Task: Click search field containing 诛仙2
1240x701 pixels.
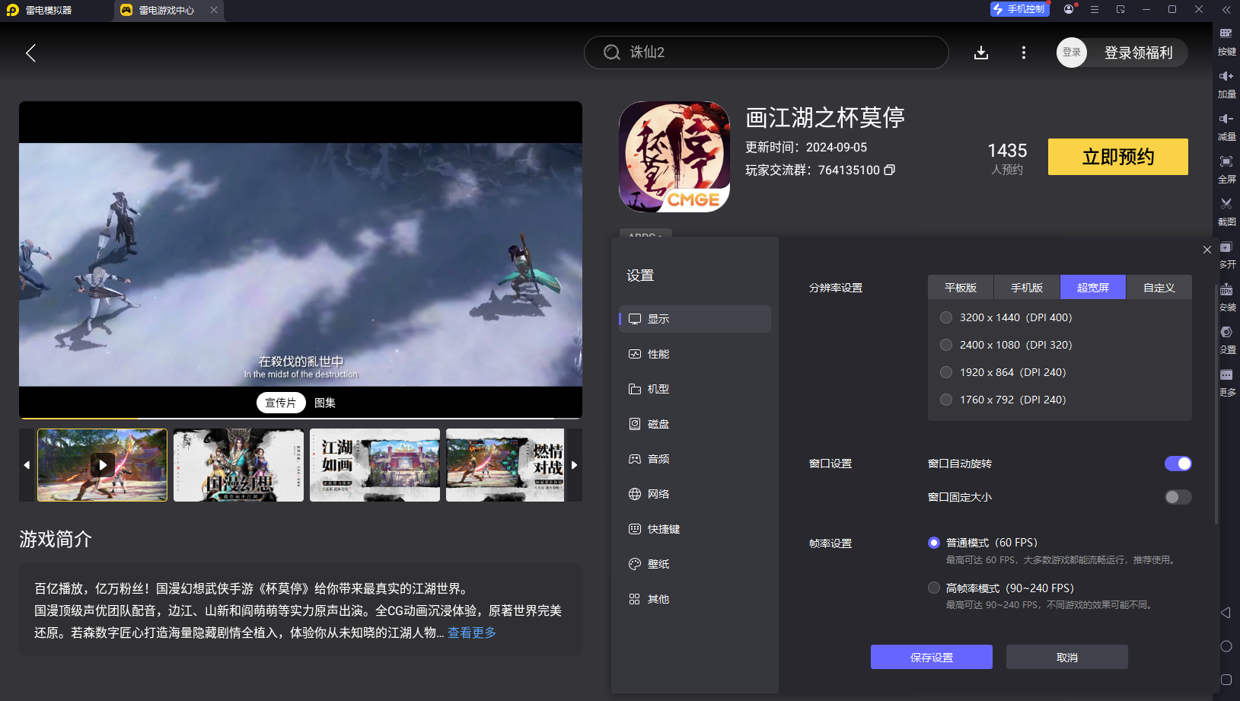Action: (x=767, y=53)
